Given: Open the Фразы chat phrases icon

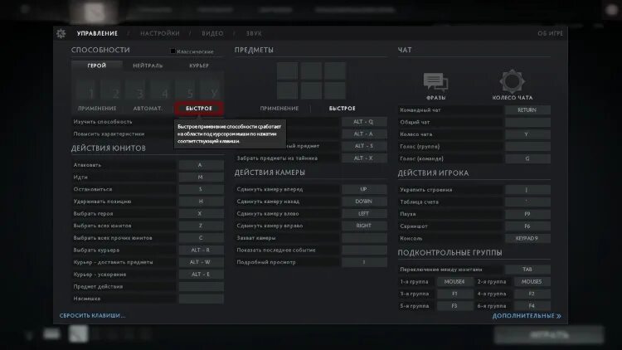Looking at the screenshot, I should pos(435,83).
